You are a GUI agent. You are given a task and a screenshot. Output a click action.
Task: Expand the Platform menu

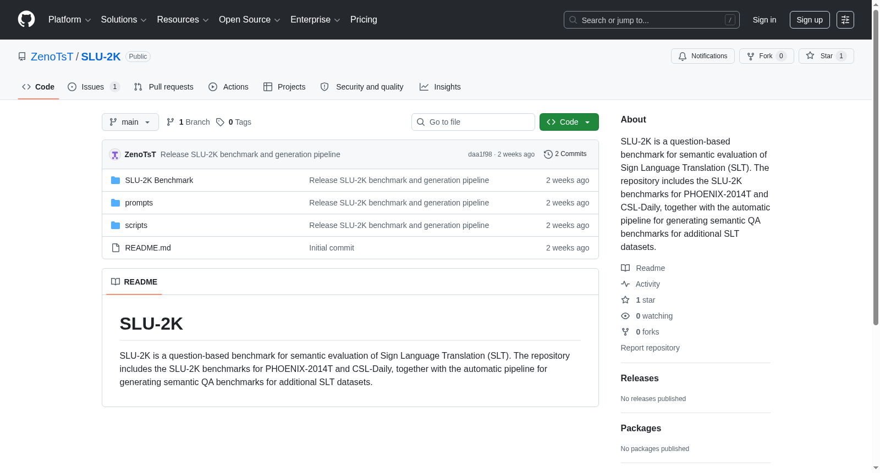coord(70,20)
